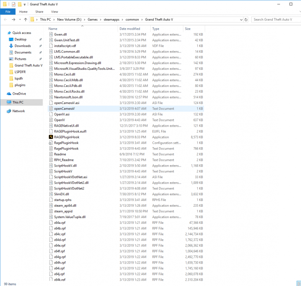
Task: Click the x64a.rpf file icon
Action: 51,223
